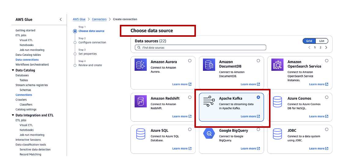This screenshot has height=167, width=346.
Task: Open the Connectors breadcrumb link
Action: [x=99, y=19]
